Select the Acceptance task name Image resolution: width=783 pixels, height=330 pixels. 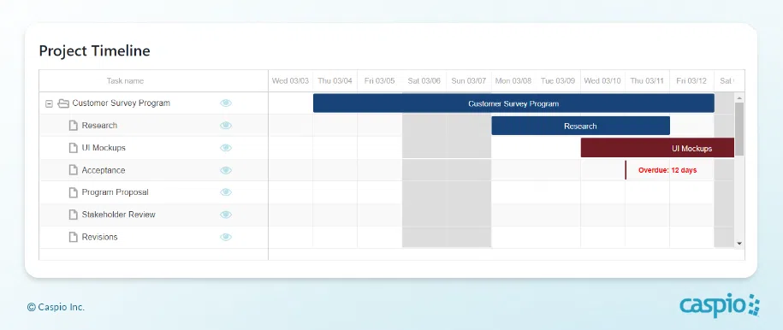tap(104, 170)
